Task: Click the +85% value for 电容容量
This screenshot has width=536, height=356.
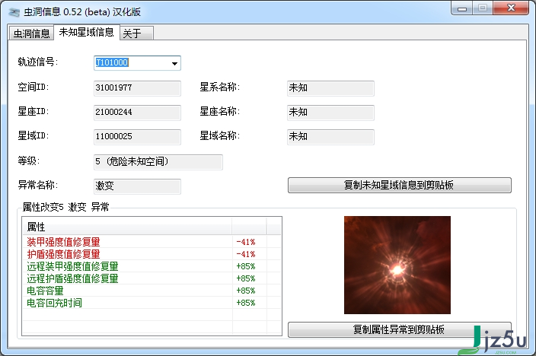Action: 246,291
